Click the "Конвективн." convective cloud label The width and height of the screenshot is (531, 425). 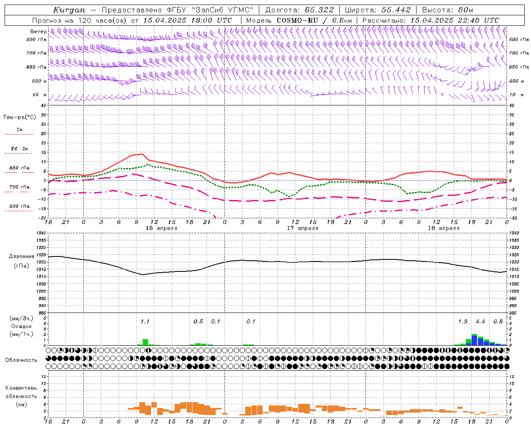click(21, 388)
